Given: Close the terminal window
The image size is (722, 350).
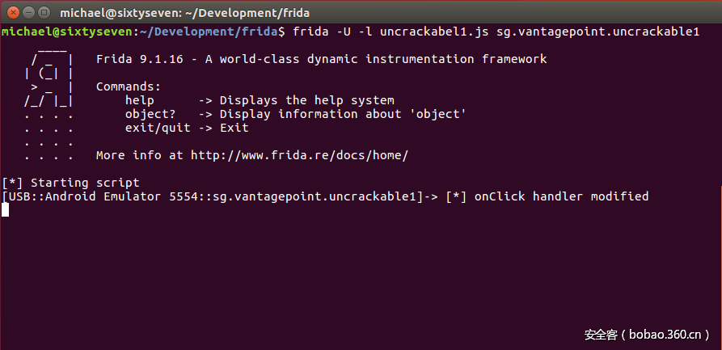Looking at the screenshot, I should 11,13.
